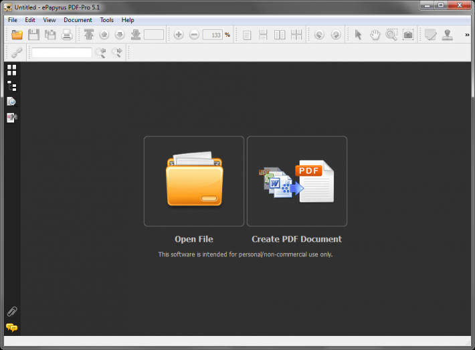Open the fourth sidebar document panel icon
This screenshot has width=475, height=350.
click(12, 118)
